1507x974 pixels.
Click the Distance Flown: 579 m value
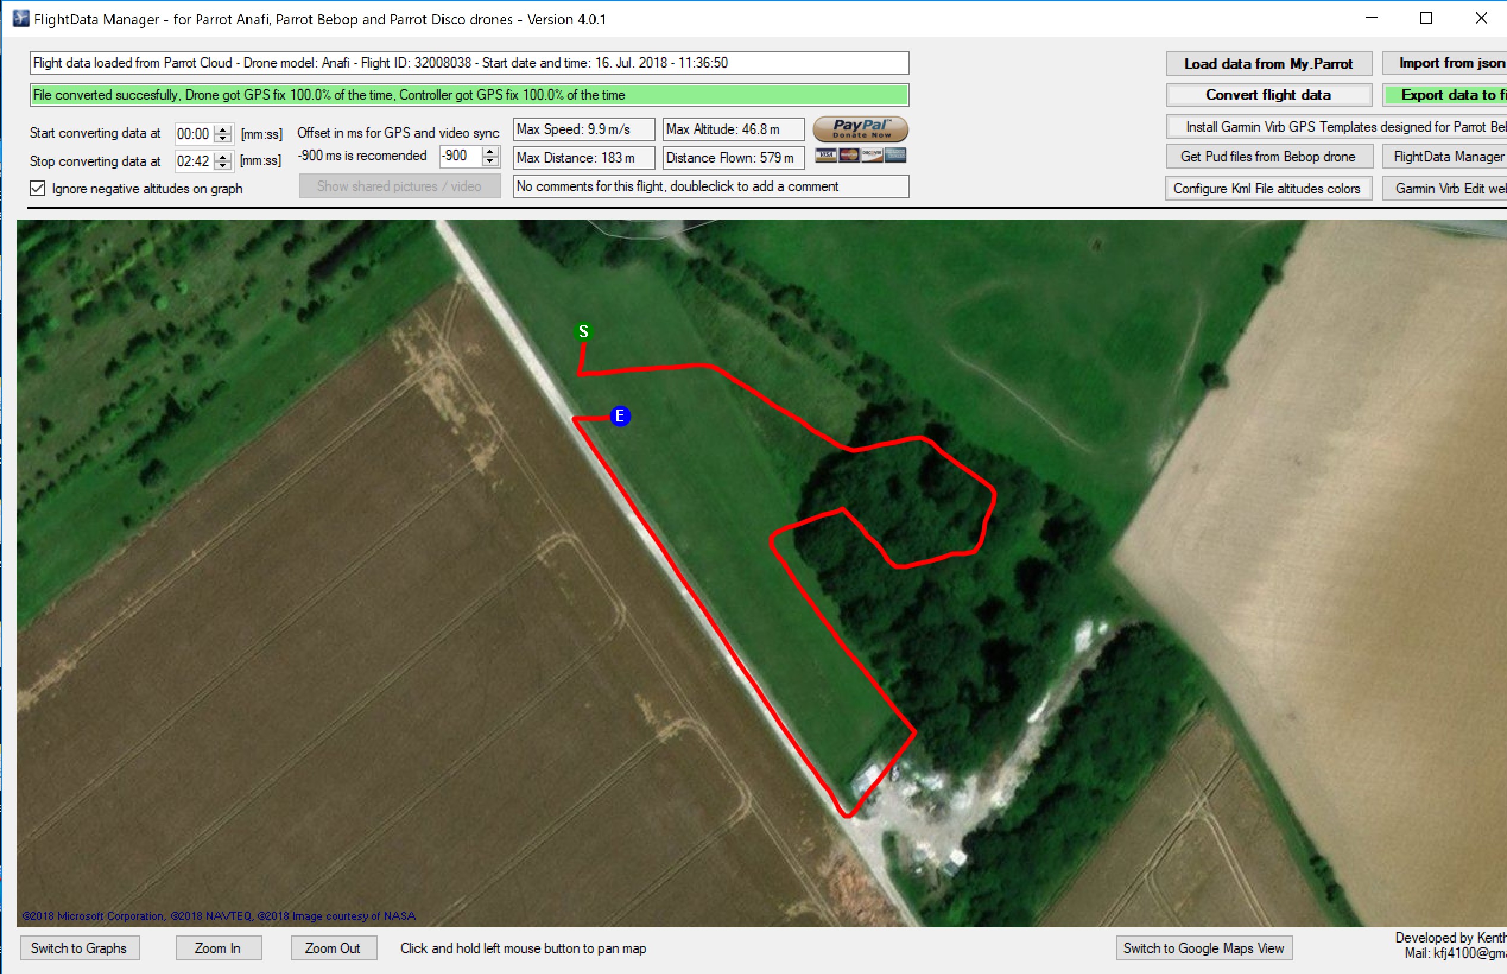point(733,158)
